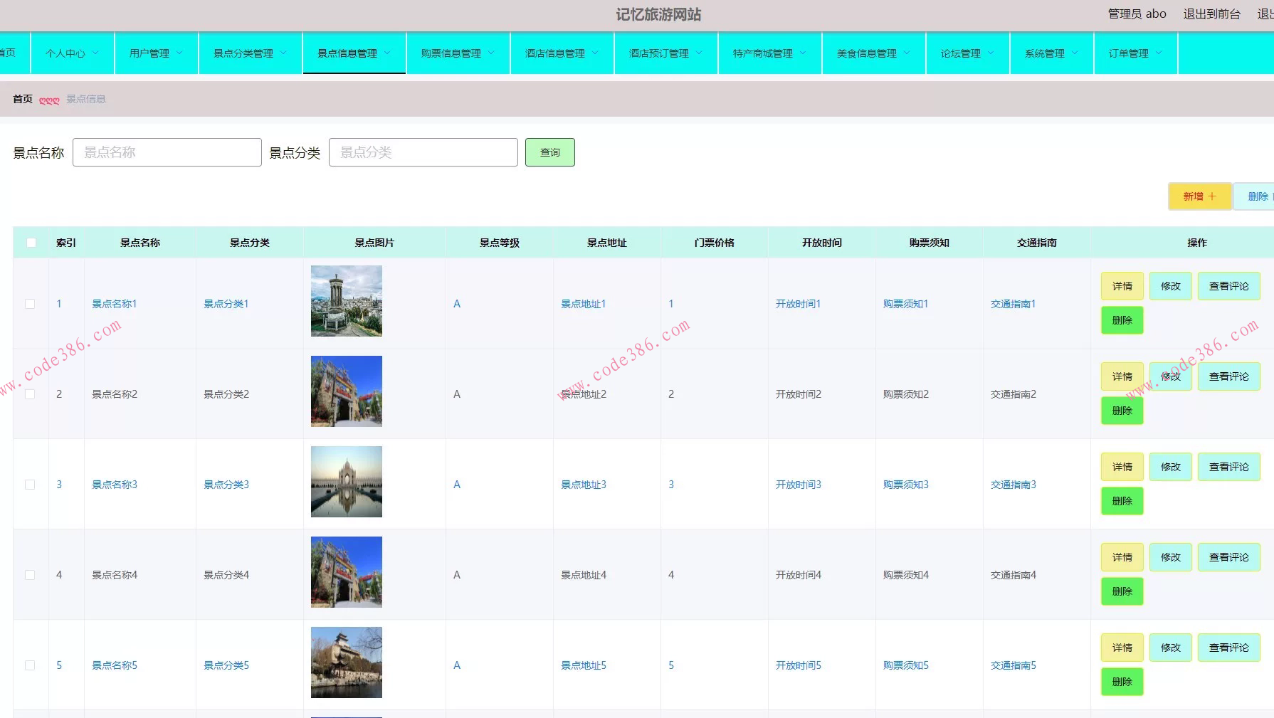Open the 订单管理 menu item
The width and height of the screenshot is (1274, 718).
coord(1135,53)
